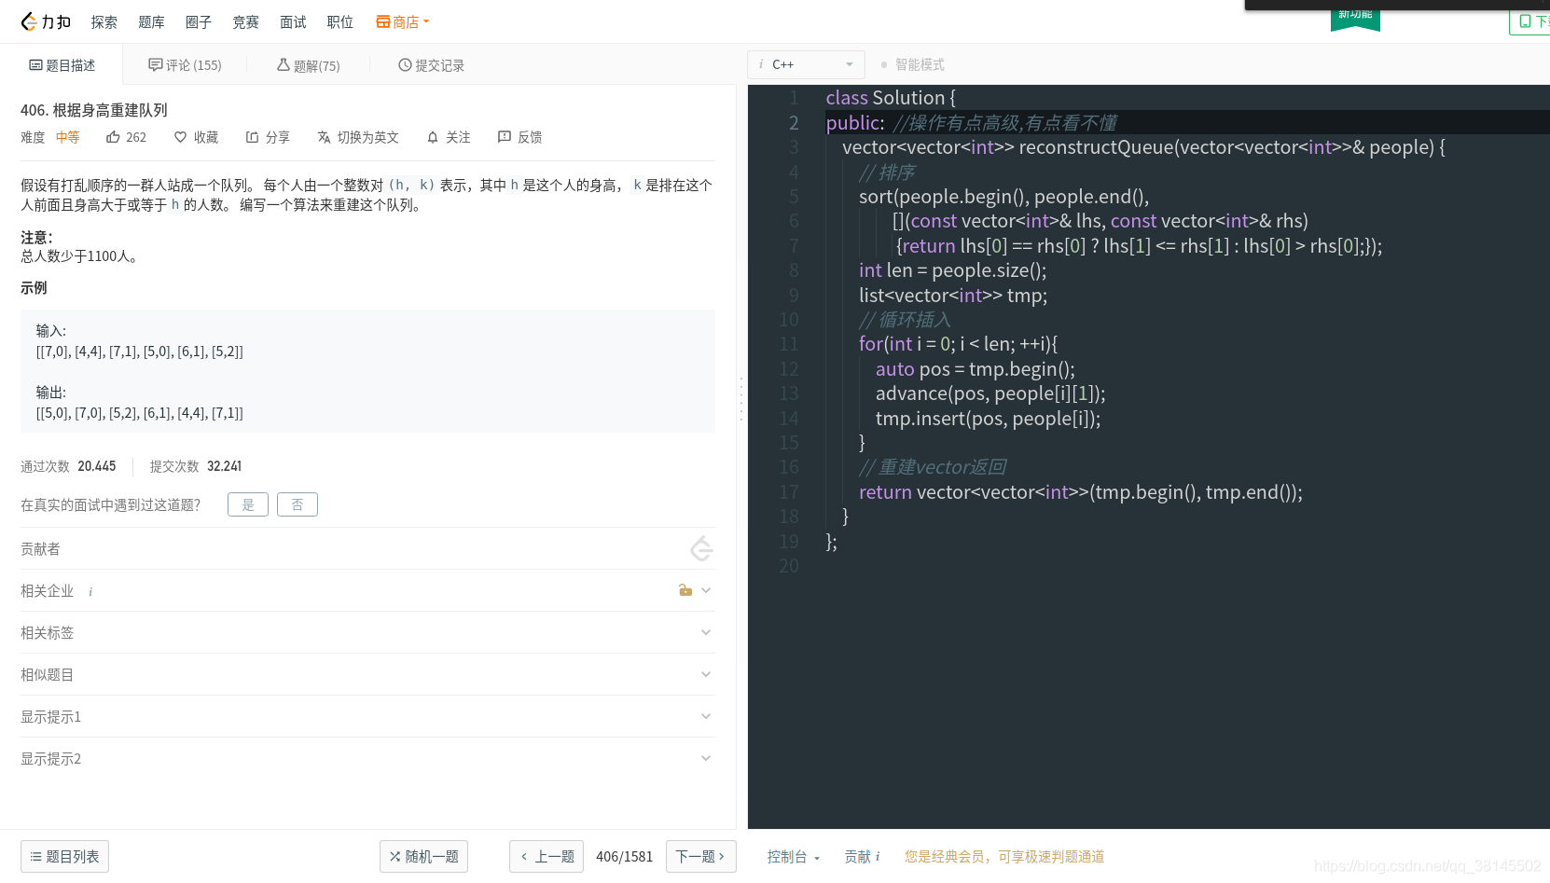
Task: Switch to the 提交记录 tab
Action: (431, 65)
